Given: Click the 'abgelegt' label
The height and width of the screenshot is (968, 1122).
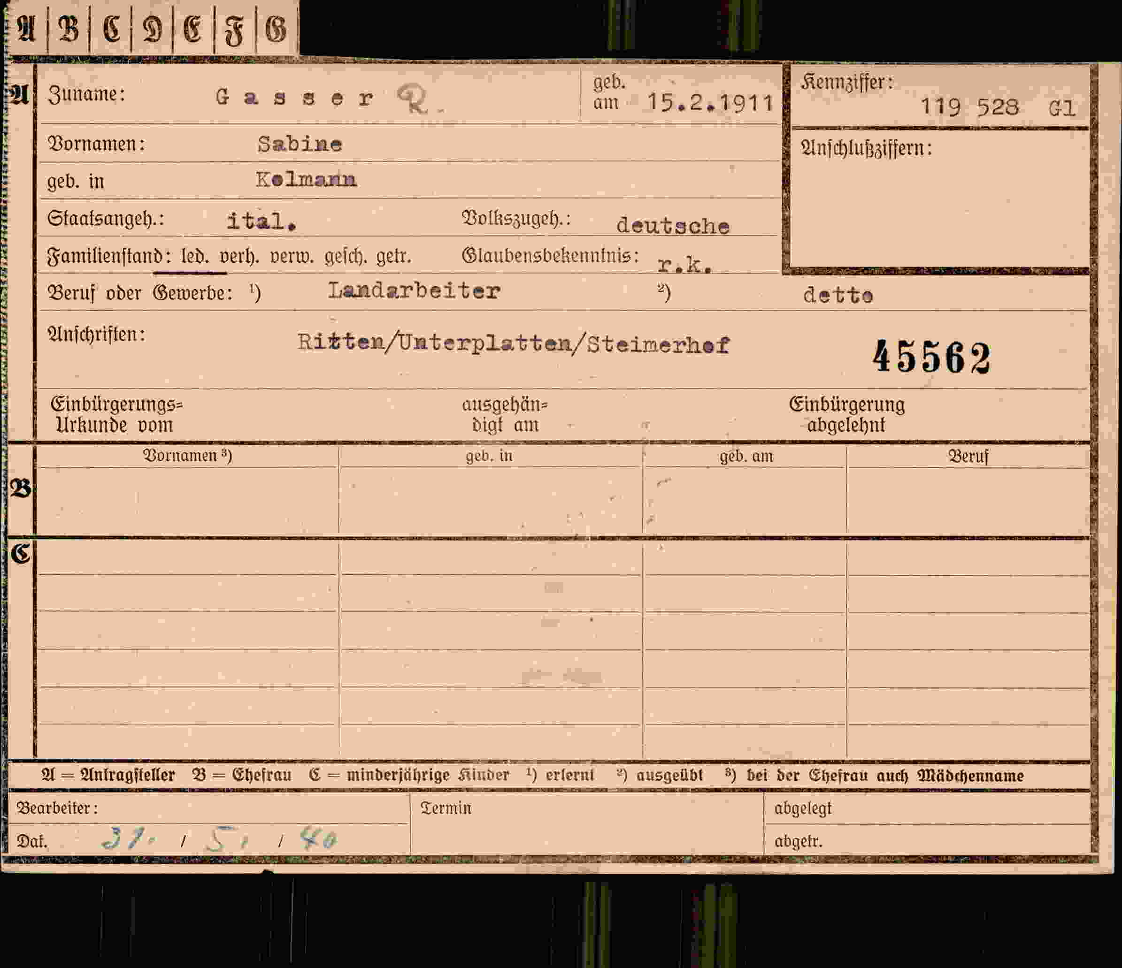Looking at the screenshot, I should (x=802, y=808).
